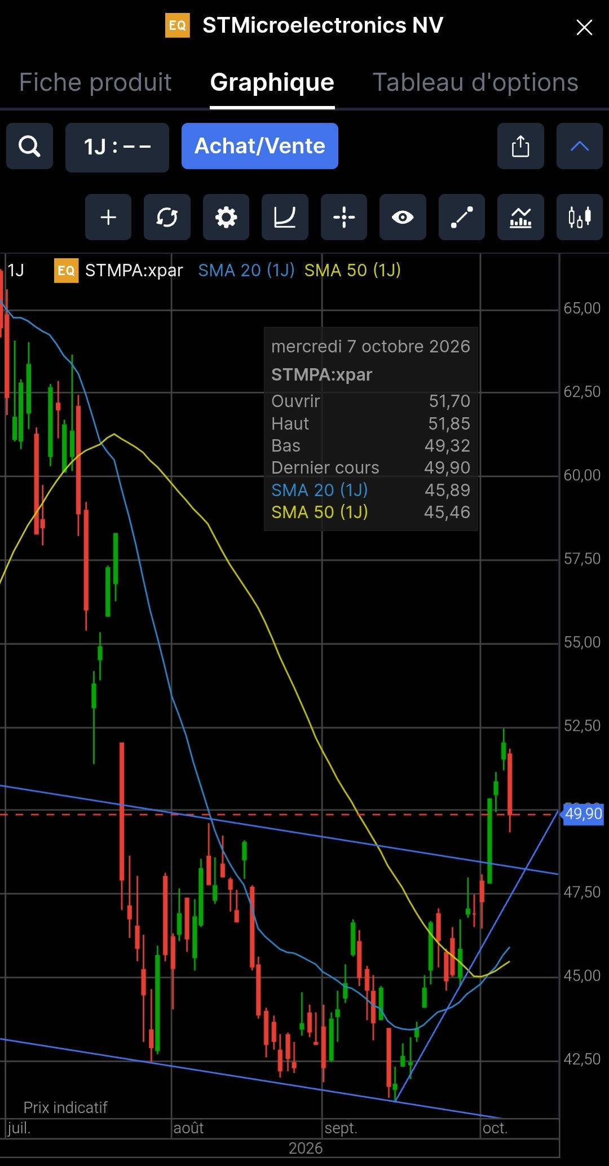
Task: Click the 45,00 price axis label
Action: point(582,976)
